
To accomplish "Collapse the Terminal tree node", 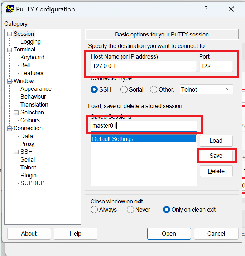I will click(9, 50).
